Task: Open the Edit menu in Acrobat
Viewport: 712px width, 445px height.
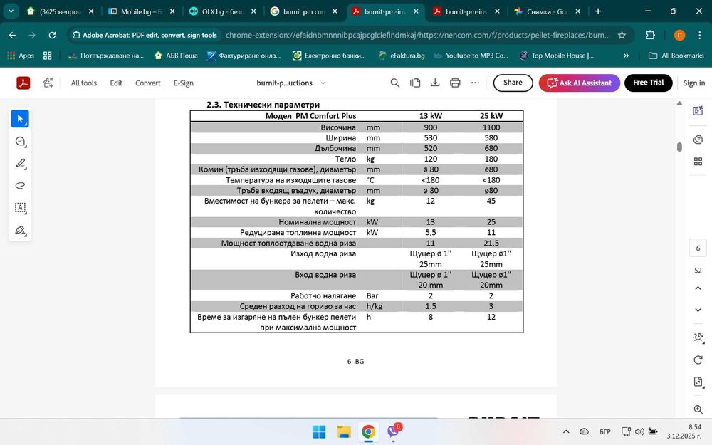Action: (x=116, y=83)
